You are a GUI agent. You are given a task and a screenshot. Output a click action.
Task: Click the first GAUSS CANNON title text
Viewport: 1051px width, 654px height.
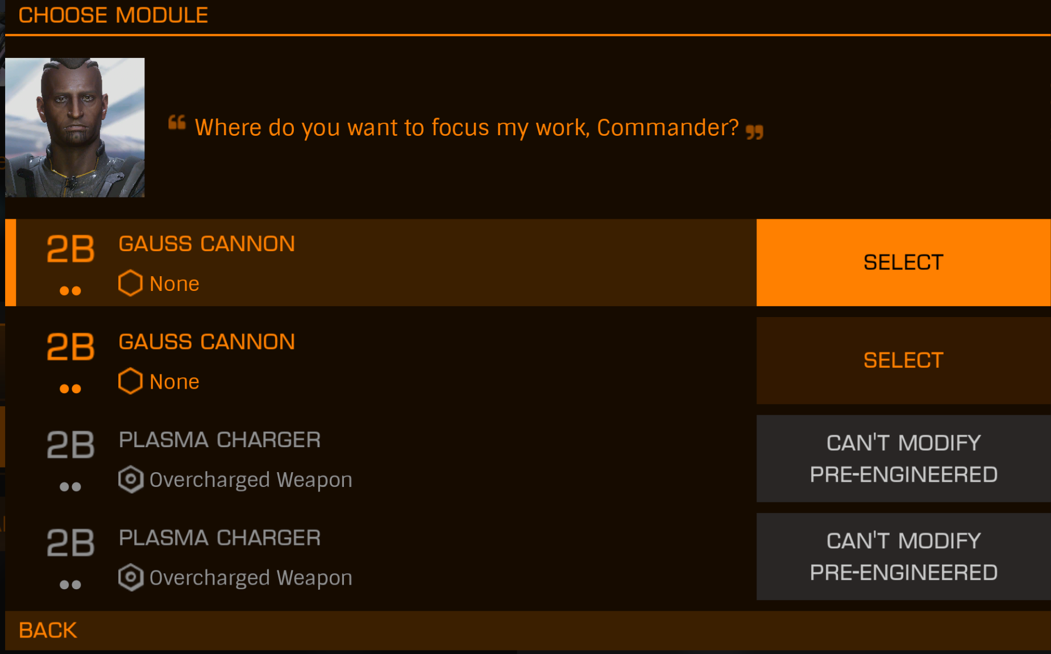coord(207,244)
